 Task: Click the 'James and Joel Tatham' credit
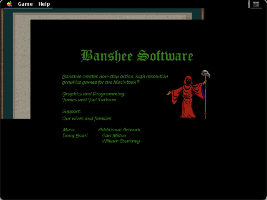click(x=89, y=100)
